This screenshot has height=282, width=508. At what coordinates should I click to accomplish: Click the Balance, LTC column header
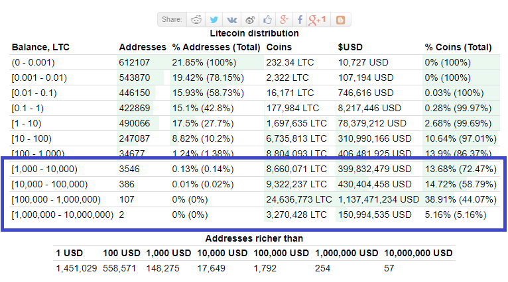pyautogui.click(x=40, y=47)
